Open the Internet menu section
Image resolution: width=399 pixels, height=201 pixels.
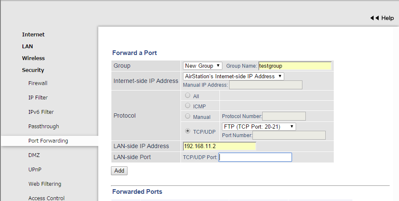point(33,35)
